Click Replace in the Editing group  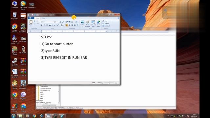tap(106, 23)
